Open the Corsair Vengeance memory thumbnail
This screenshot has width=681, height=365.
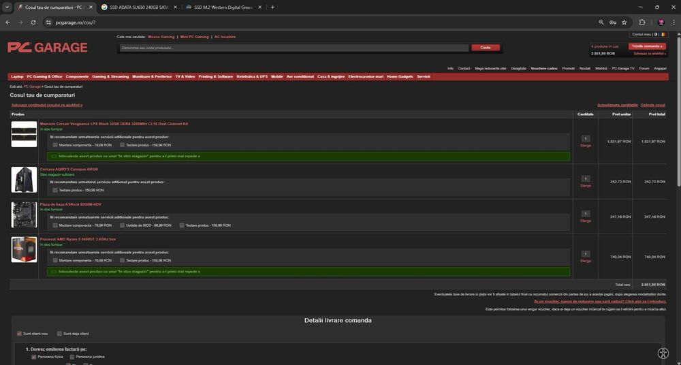24,134
